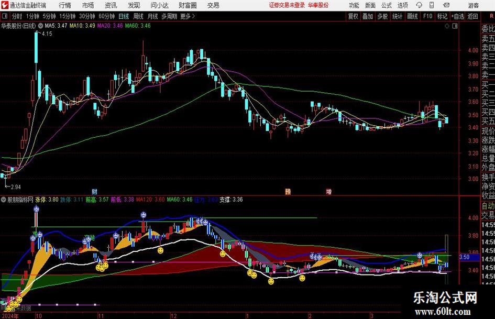Add stock via +自选 button
Screen dimensions: 495x319
click(457, 16)
